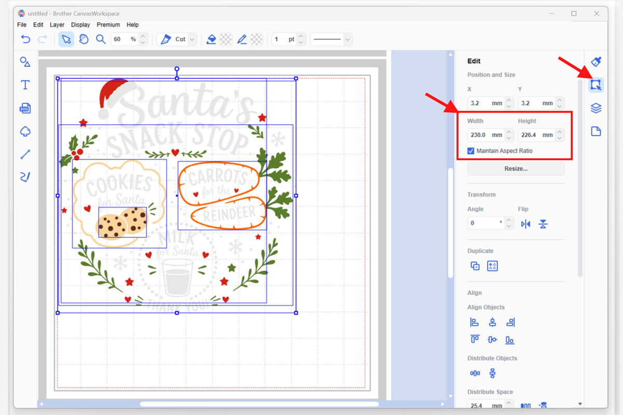Screen dimensions: 623x415
Task: Click the fill color transparent swatch
Action: pyautogui.click(x=226, y=39)
